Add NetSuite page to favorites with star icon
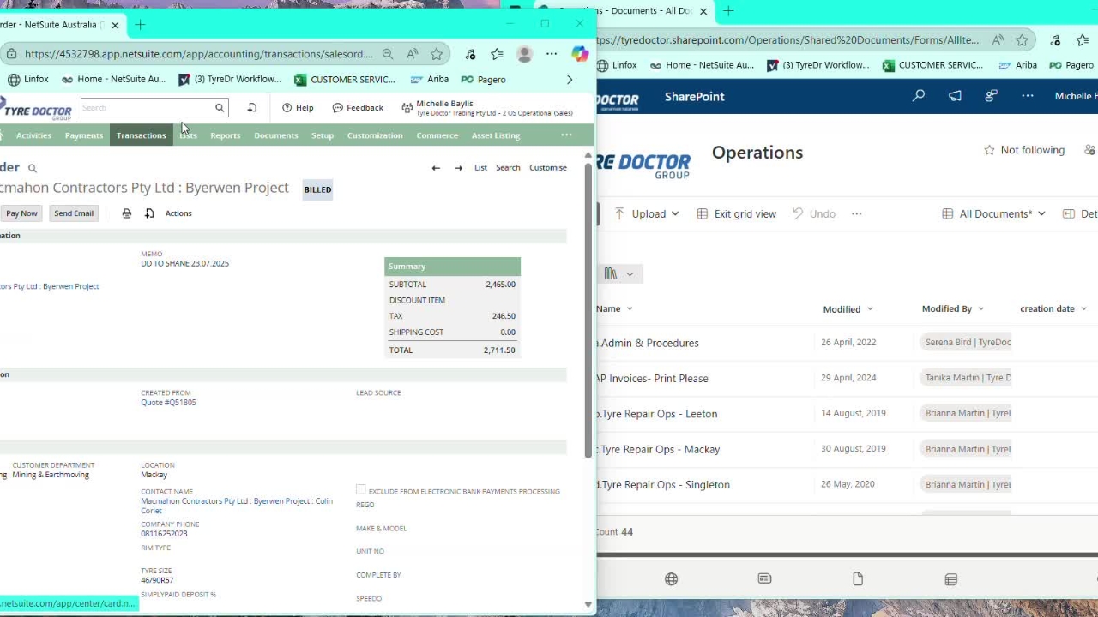The width and height of the screenshot is (1098, 617). pos(437,54)
